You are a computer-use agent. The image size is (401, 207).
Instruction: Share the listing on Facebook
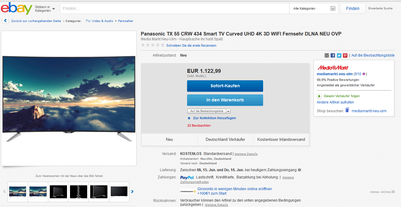click(333, 55)
